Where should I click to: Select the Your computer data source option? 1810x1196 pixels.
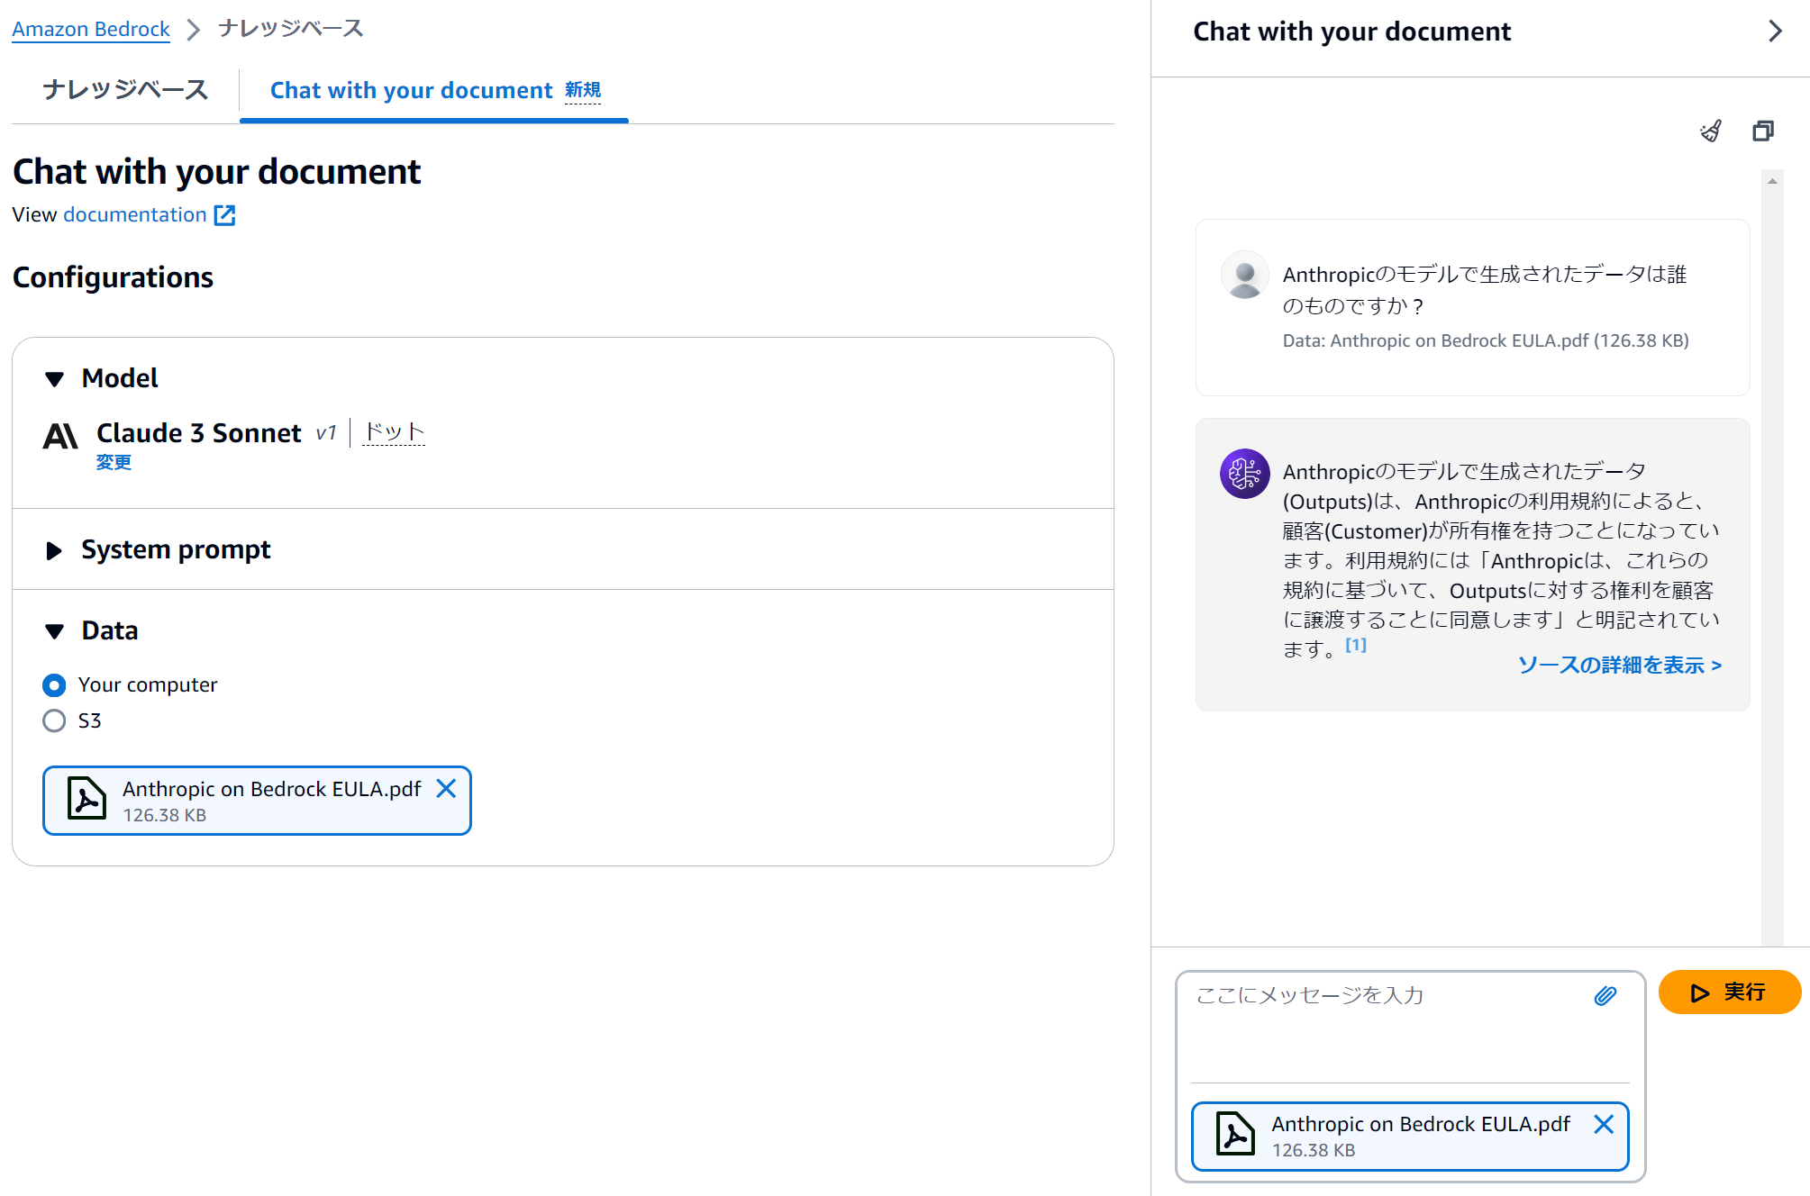pyautogui.click(x=54, y=684)
